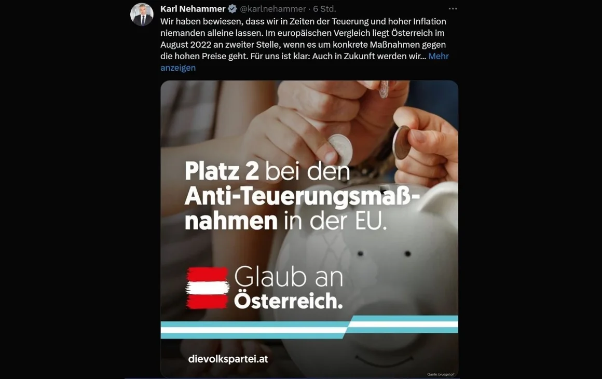Click the silver coin in the child's fingers

341,148
